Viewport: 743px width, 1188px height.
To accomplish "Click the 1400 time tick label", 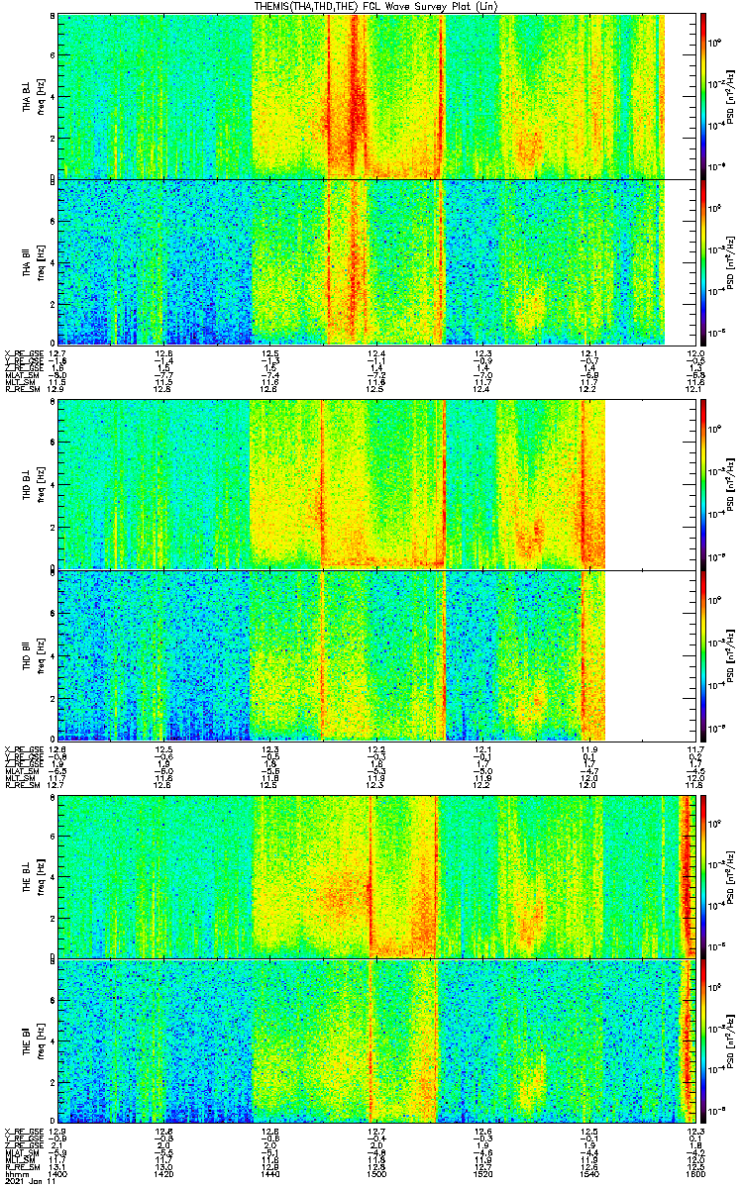I will (58, 1175).
